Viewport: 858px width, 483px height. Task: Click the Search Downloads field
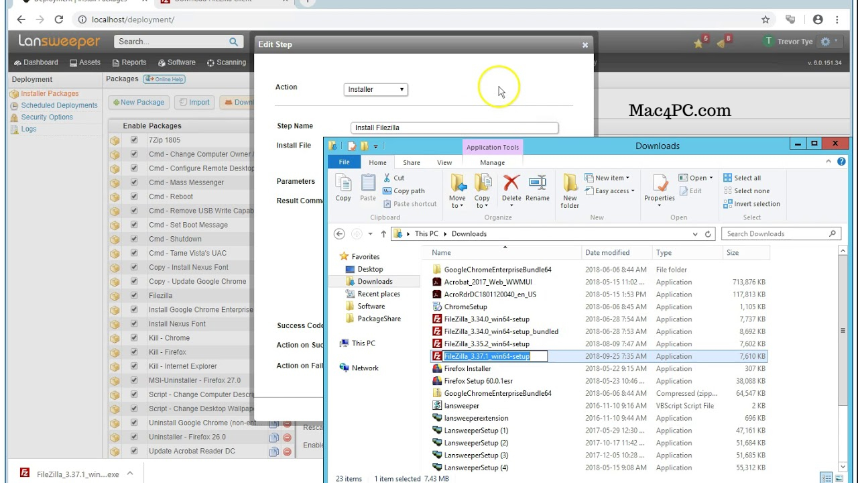782,234
